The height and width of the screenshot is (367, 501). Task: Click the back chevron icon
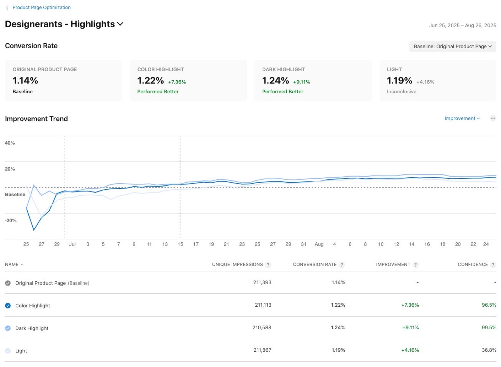7,7
